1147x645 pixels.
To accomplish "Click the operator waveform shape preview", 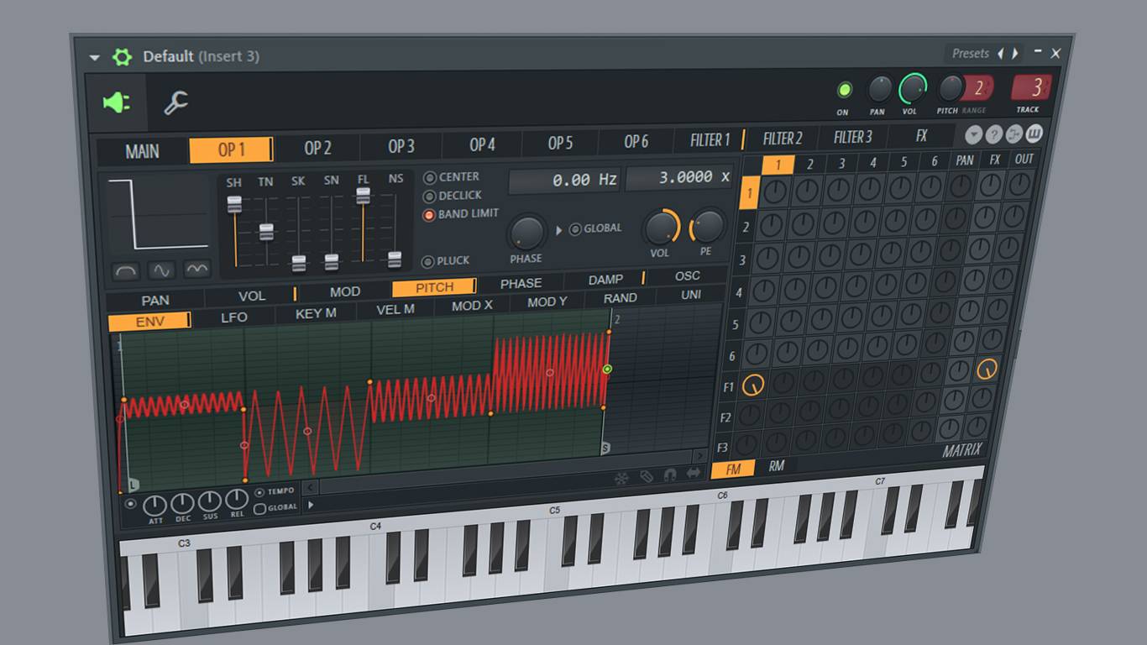I will pos(159,215).
